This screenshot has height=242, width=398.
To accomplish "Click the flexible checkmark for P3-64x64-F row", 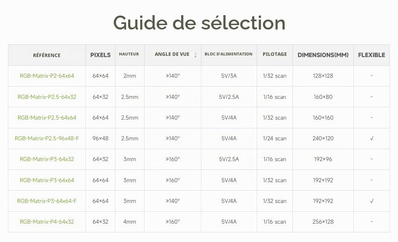I will (x=372, y=201).
